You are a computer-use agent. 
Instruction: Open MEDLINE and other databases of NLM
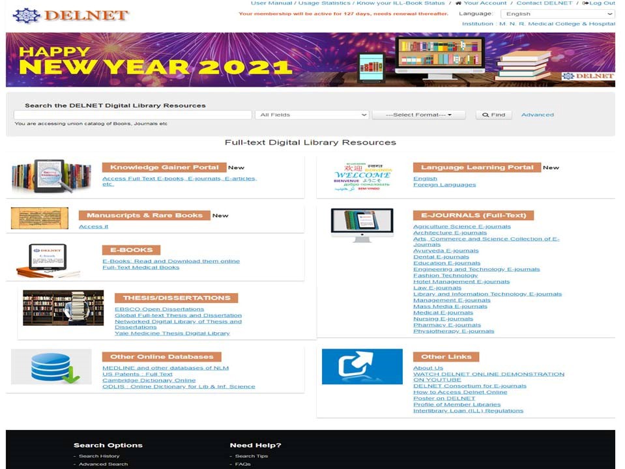coord(166,368)
